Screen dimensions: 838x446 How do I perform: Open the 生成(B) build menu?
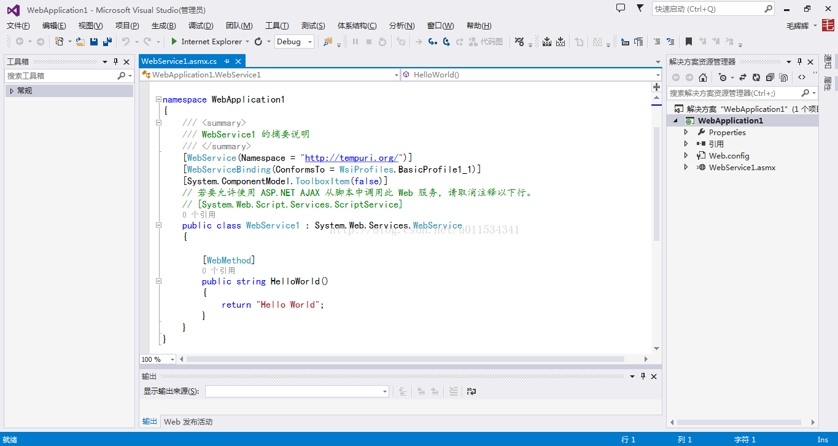pos(163,26)
